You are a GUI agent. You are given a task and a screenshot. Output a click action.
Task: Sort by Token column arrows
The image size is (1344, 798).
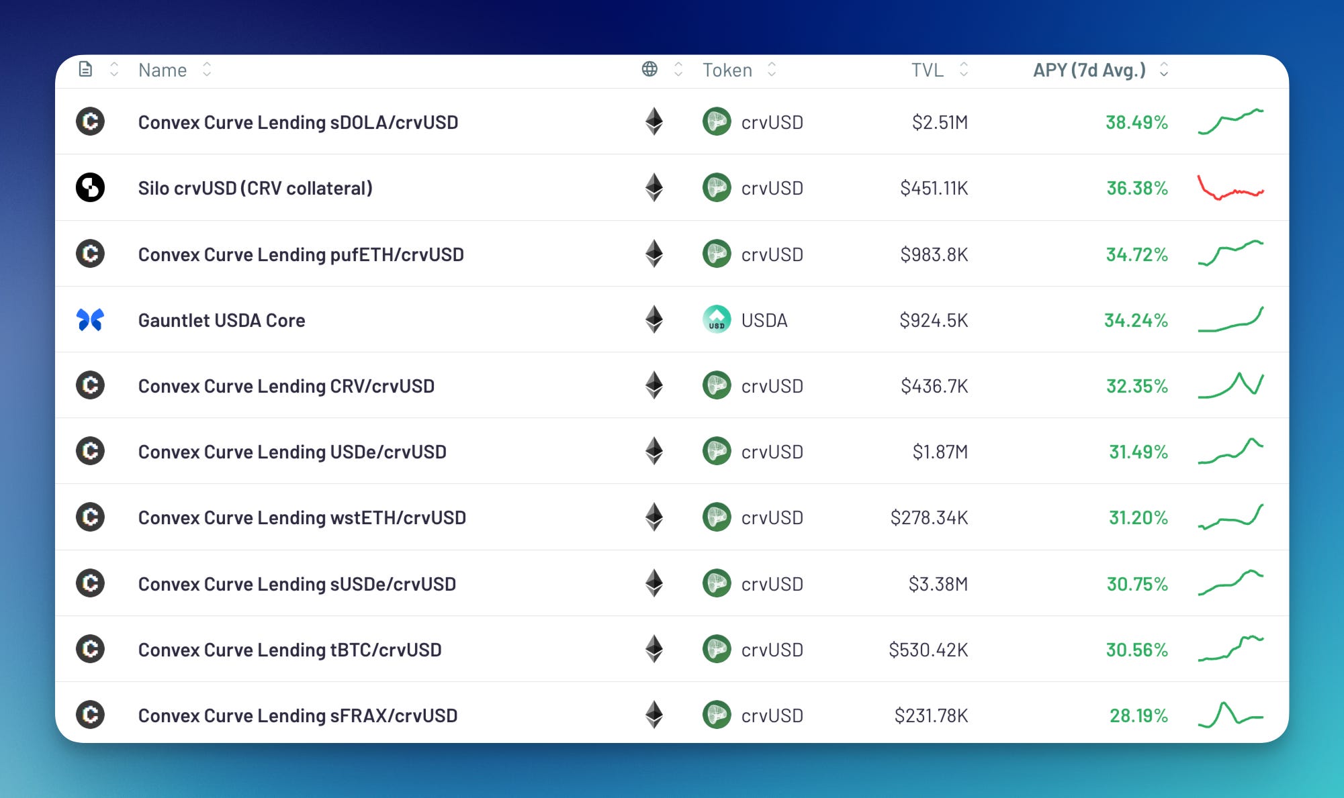[x=772, y=70]
